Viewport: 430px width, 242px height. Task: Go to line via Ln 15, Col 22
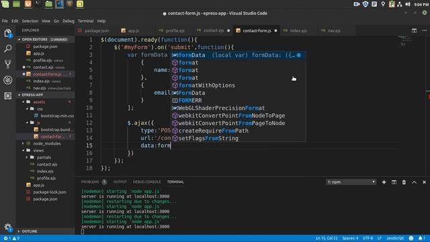[x=327, y=238]
